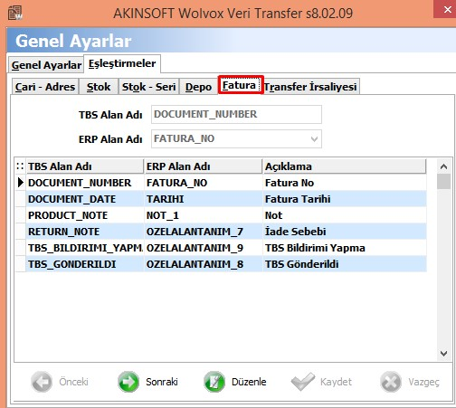Click the Vazgeç button label
This screenshot has height=408, width=456.
coord(423,382)
